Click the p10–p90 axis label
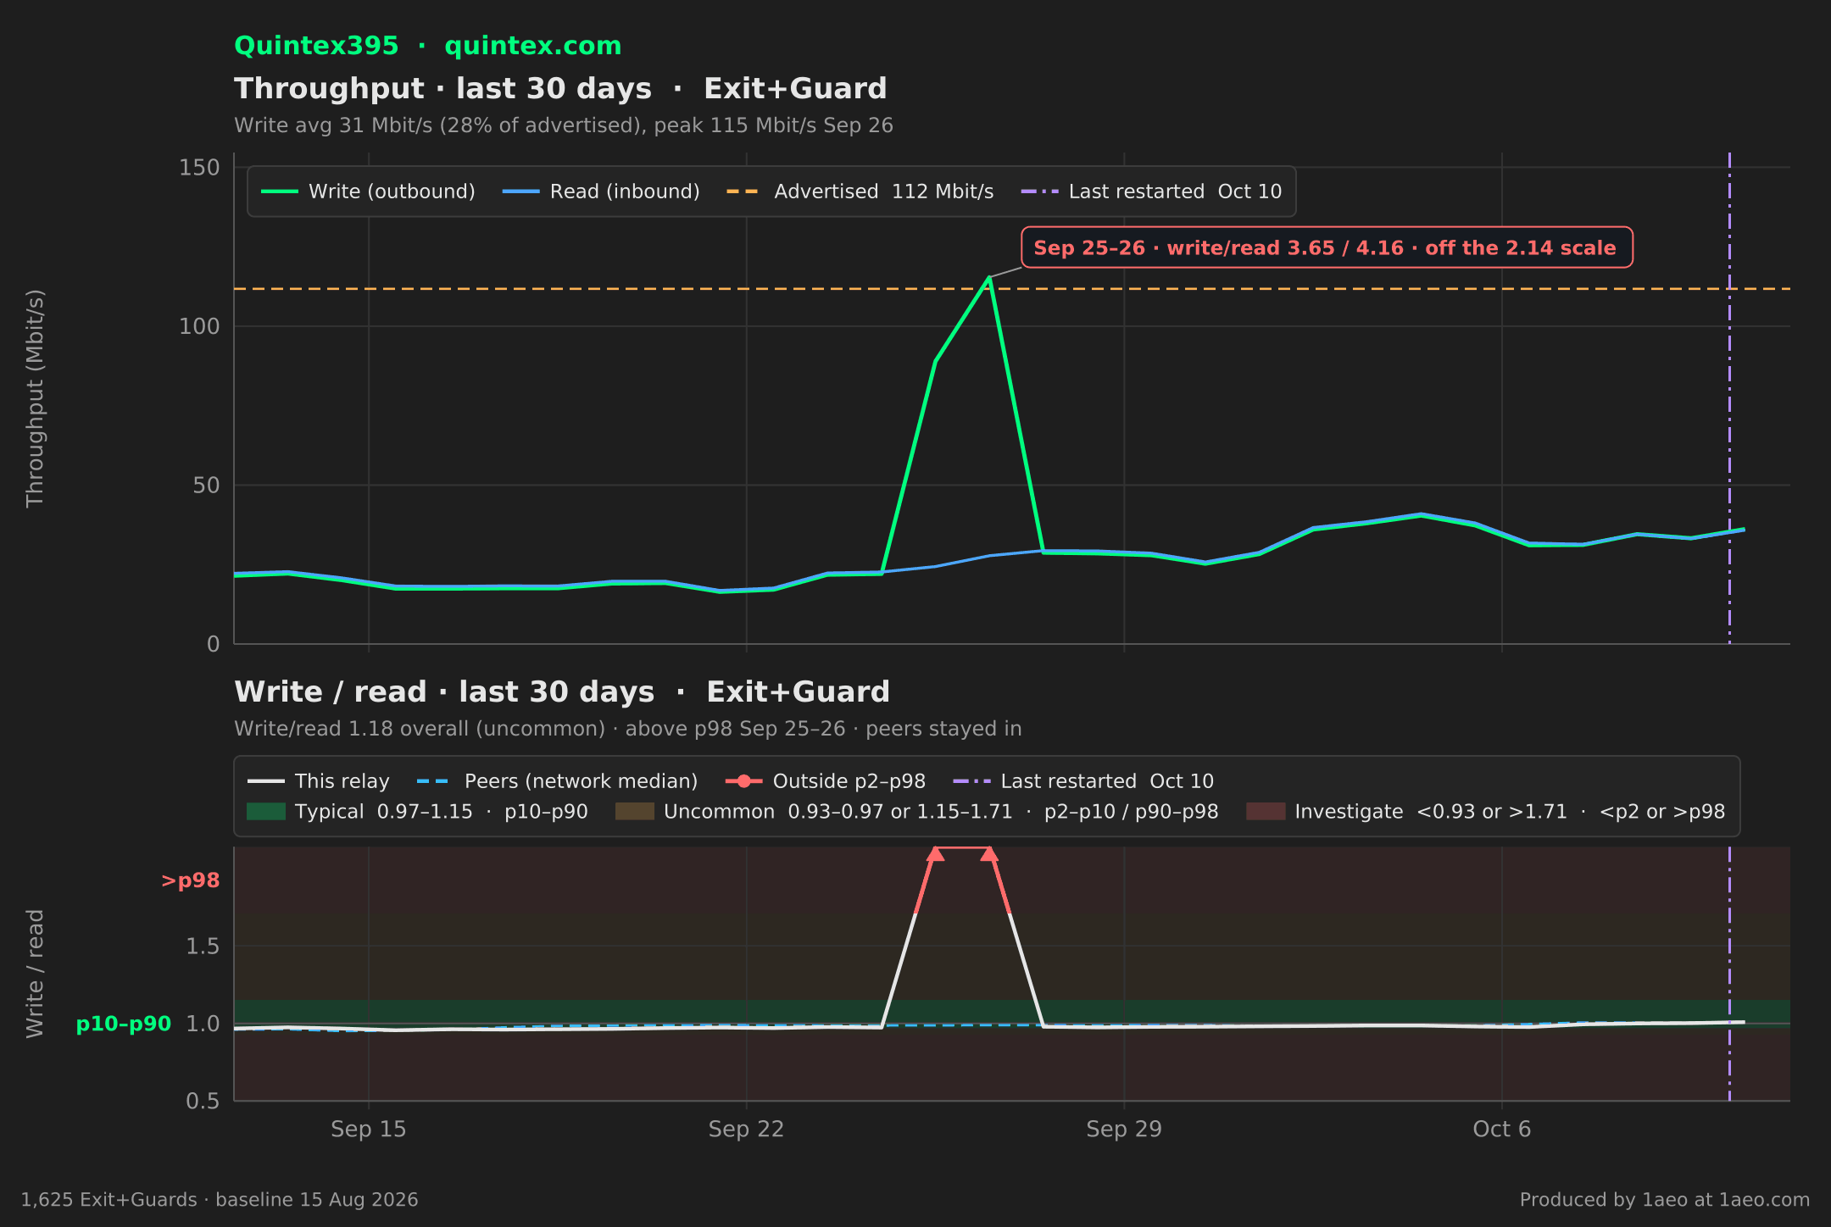 [x=124, y=1024]
